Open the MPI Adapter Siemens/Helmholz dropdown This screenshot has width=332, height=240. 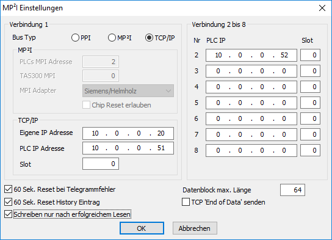(128, 91)
